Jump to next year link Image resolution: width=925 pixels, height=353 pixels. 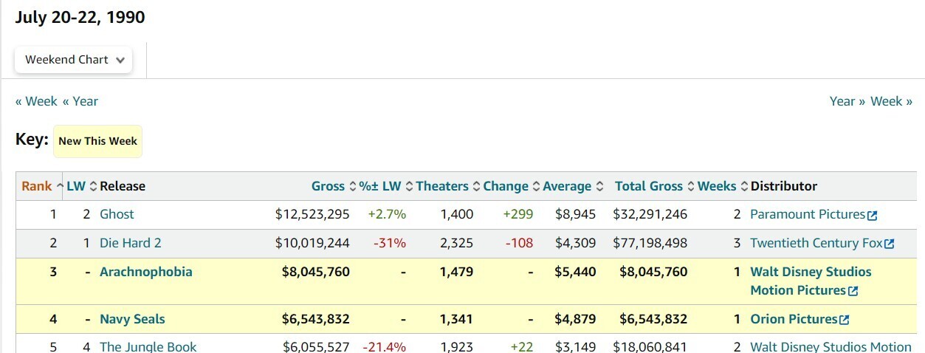coord(847,101)
